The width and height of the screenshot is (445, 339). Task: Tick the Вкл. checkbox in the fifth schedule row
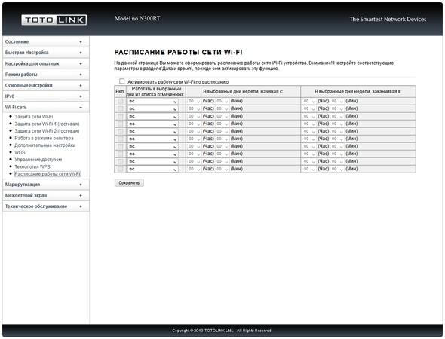(x=121, y=131)
